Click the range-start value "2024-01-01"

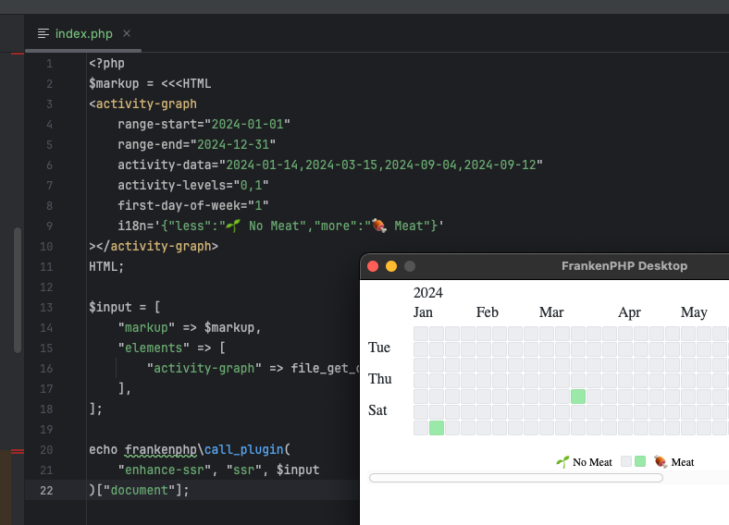pyautogui.click(x=247, y=124)
